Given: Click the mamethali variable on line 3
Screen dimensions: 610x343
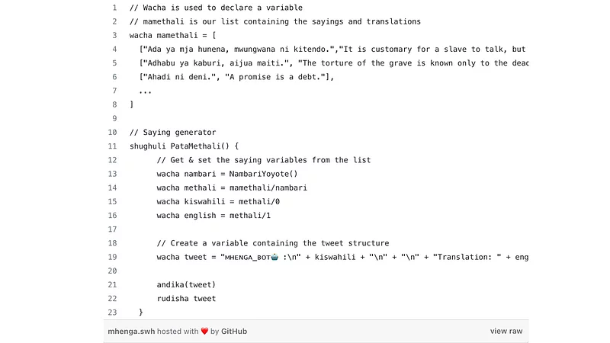Looking at the screenshot, I should pos(177,35).
